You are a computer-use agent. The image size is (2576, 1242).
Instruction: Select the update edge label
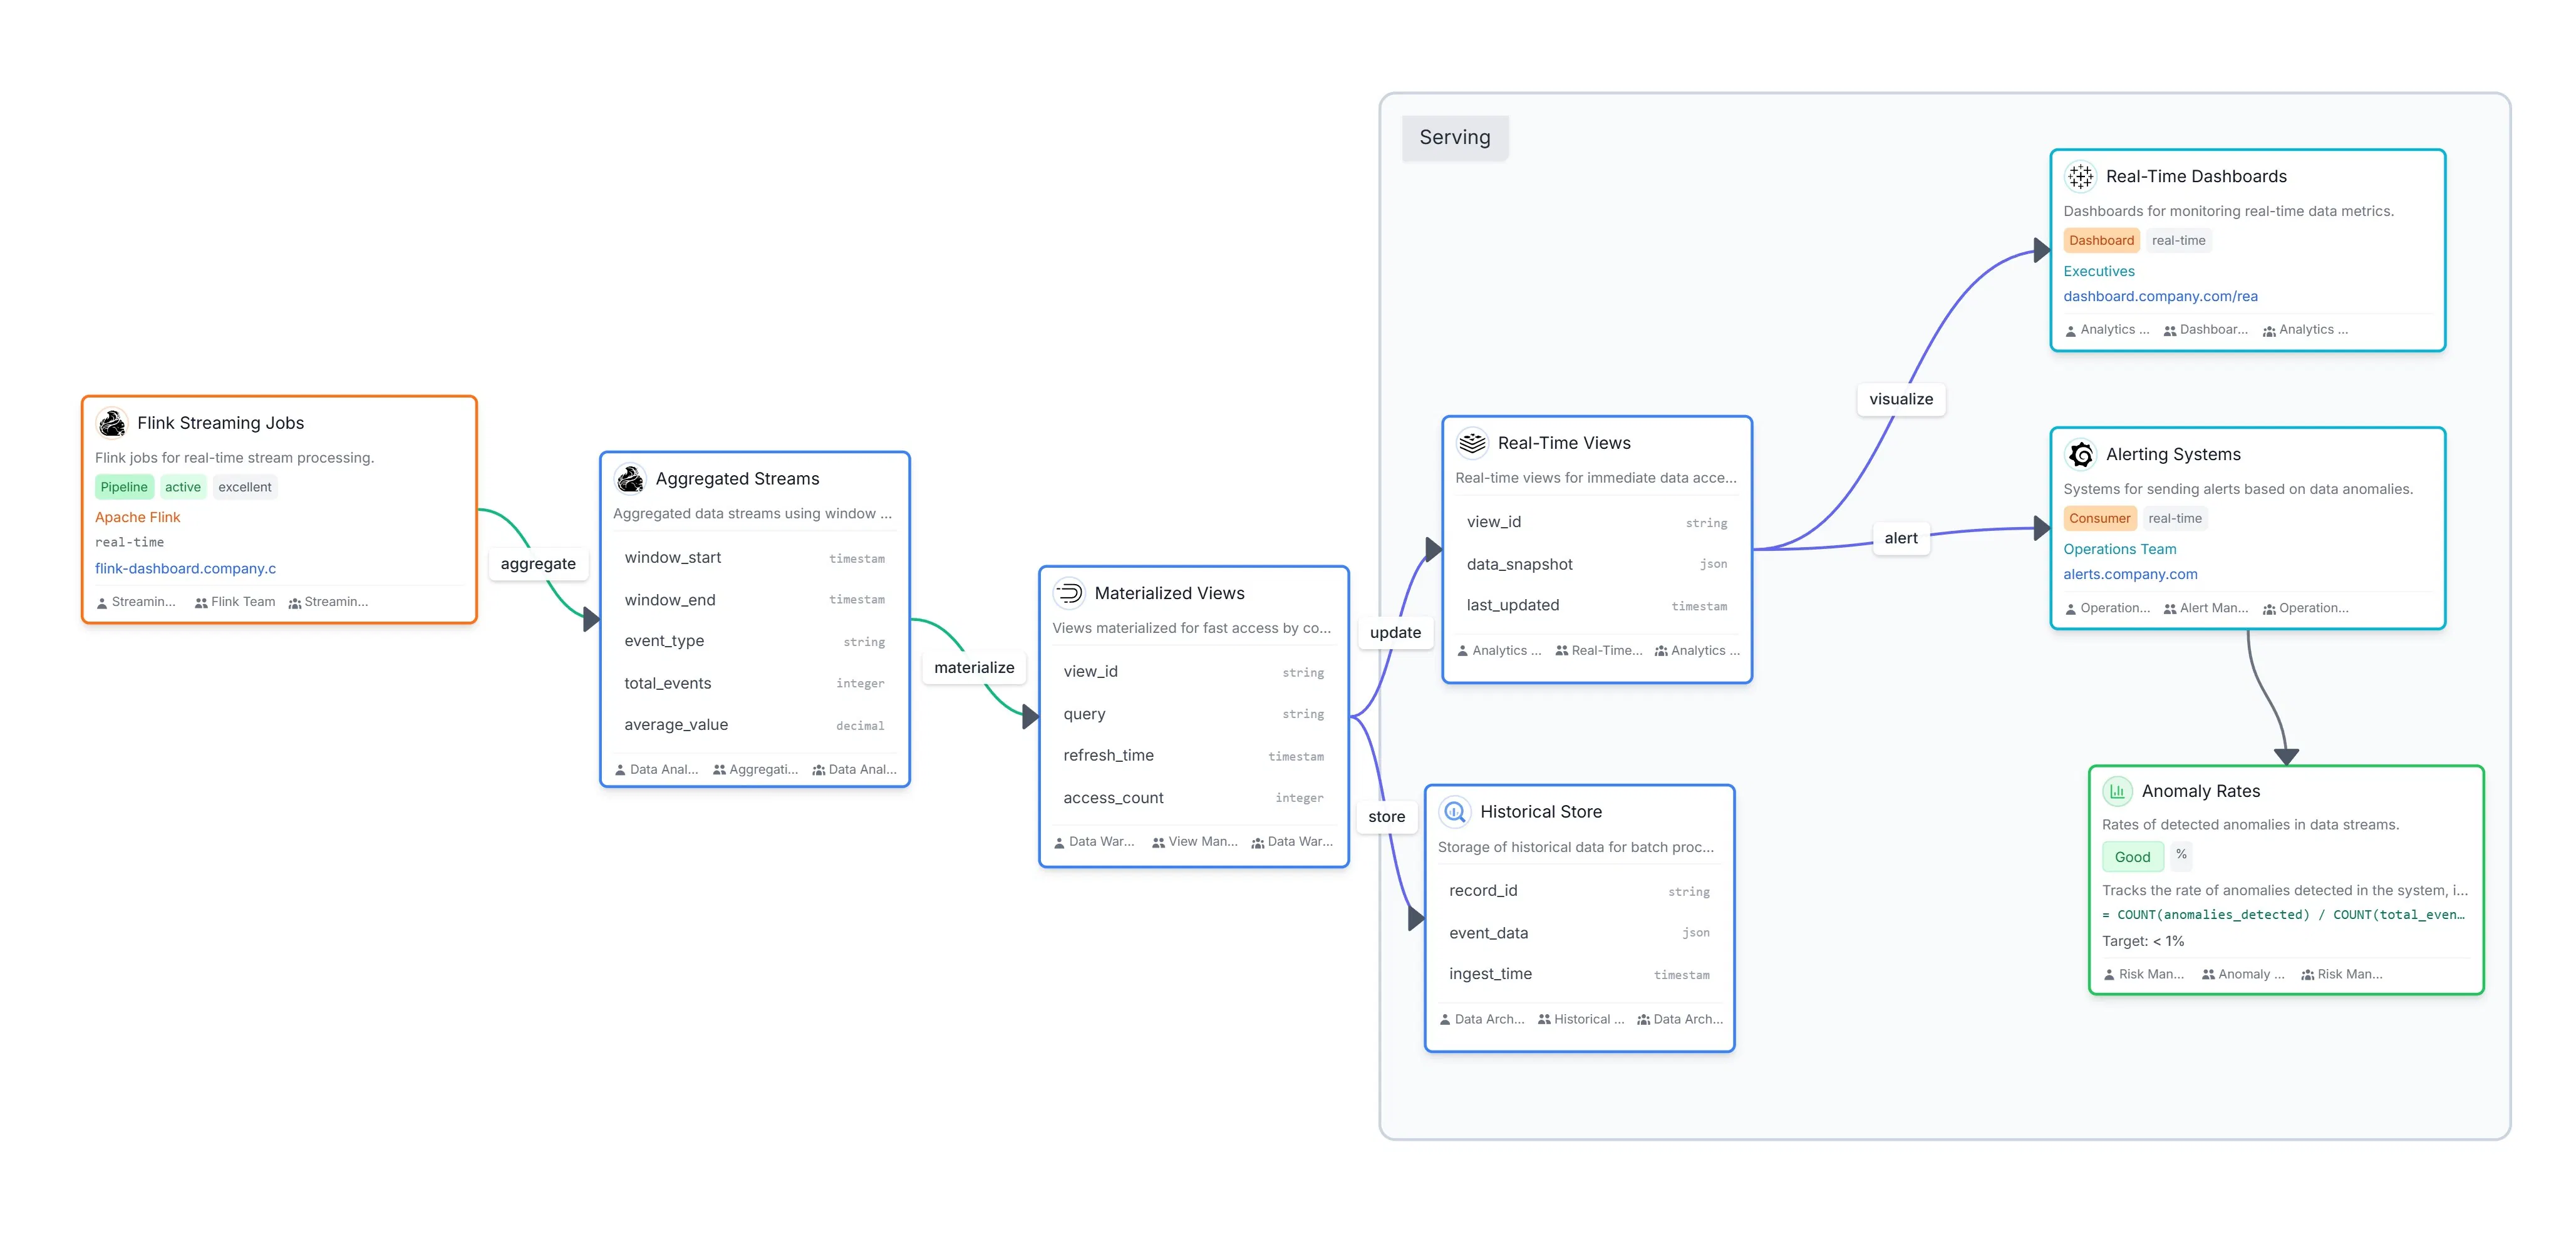pyautogui.click(x=1395, y=632)
